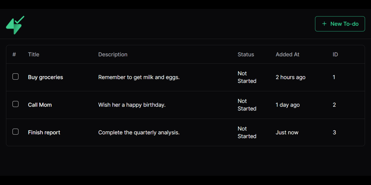The height and width of the screenshot is (185, 371).
Task: Click the ID column header
Action: pyautogui.click(x=335, y=55)
